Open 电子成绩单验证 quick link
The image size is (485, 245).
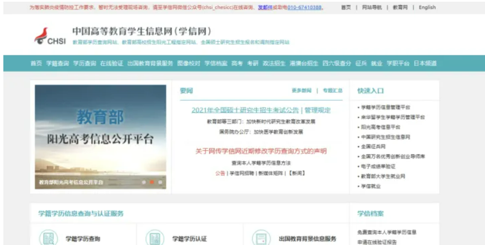378,167
